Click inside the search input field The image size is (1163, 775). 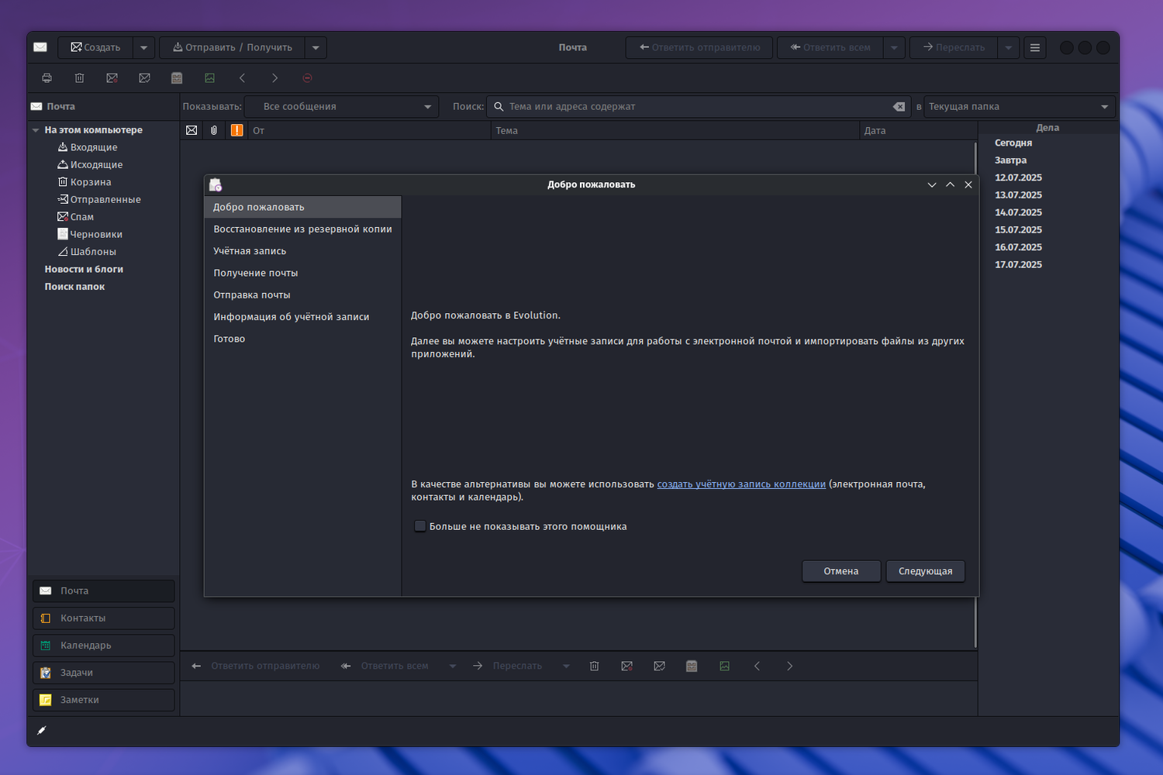click(x=698, y=107)
